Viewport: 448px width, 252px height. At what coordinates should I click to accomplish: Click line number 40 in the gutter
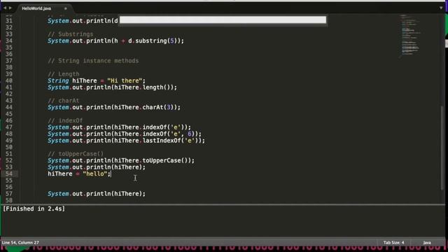(9, 80)
